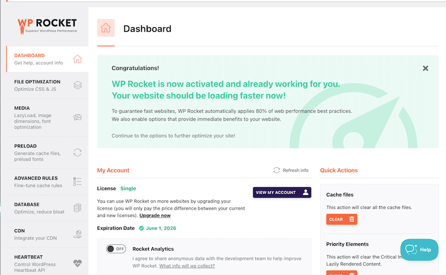Viewport: 446px width, 275px height.
Task: Enable the Rocket Analytics toggle
Action: coord(116,249)
